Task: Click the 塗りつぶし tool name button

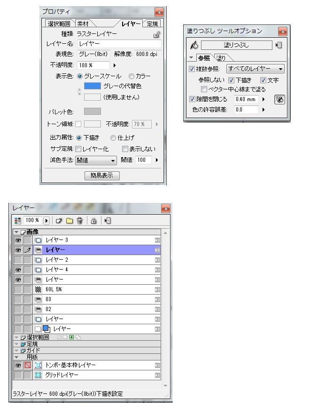Action: click(x=236, y=45)
